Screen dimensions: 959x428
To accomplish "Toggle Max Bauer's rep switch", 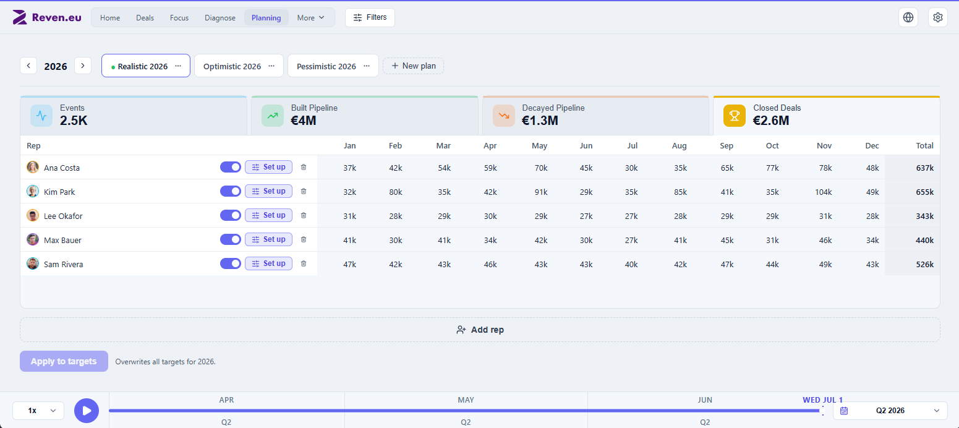I will point(231,239).
